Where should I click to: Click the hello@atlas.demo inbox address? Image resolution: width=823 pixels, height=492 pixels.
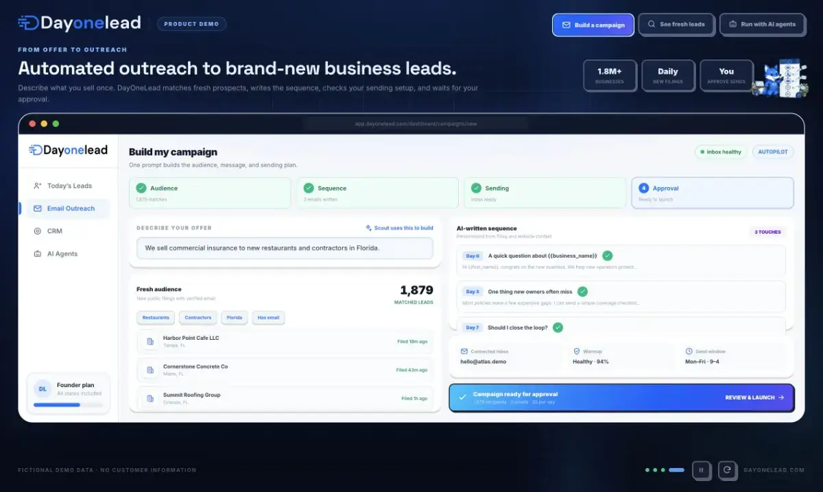tap(483, 361)
